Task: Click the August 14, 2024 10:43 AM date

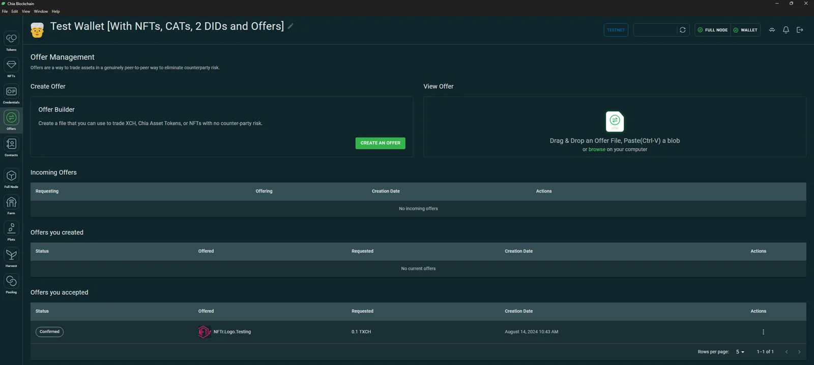Action: point(531,332)
